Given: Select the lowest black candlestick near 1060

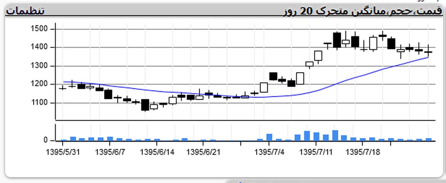Looking at the screenshot, I should pyautogui.click(x=145, y=105).
